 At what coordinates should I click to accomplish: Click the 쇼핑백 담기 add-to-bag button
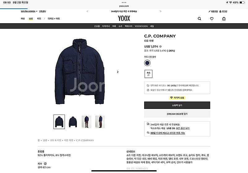(x=177, y=105)
